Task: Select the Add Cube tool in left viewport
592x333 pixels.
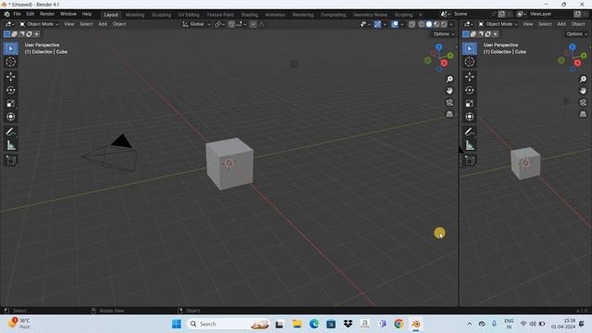Action: pos(10,160)
